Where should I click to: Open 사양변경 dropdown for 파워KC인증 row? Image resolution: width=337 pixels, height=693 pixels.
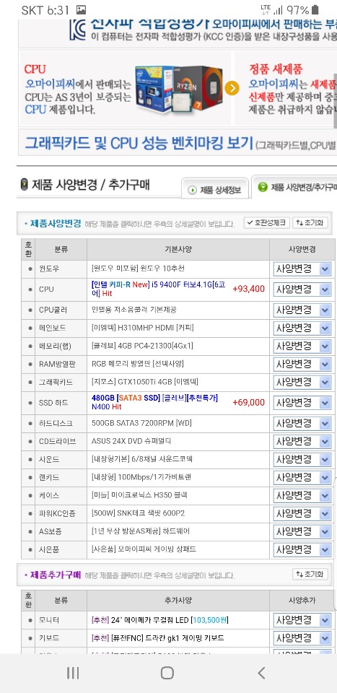coord(302,513)
